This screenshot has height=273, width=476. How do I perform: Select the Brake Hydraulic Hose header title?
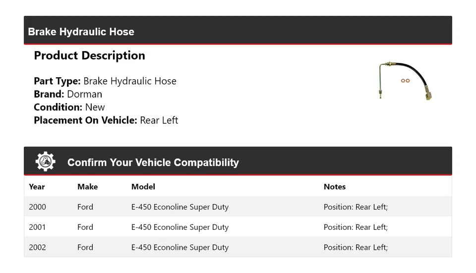tap(81, 32)
